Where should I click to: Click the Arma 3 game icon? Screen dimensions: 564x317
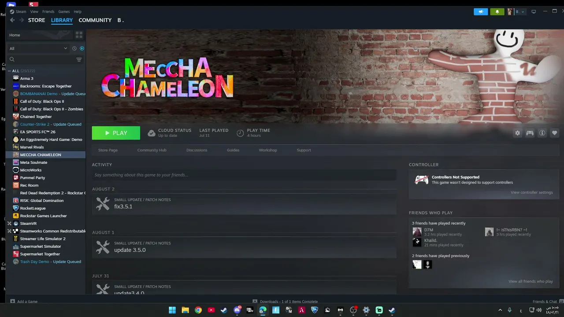16,78
